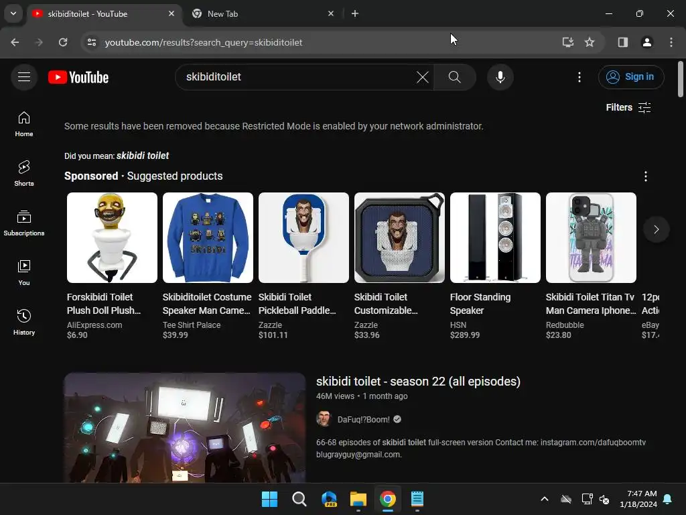View site information icon in address bar
The height and width of the screenshot is (515, 686).
coord(91,42)
